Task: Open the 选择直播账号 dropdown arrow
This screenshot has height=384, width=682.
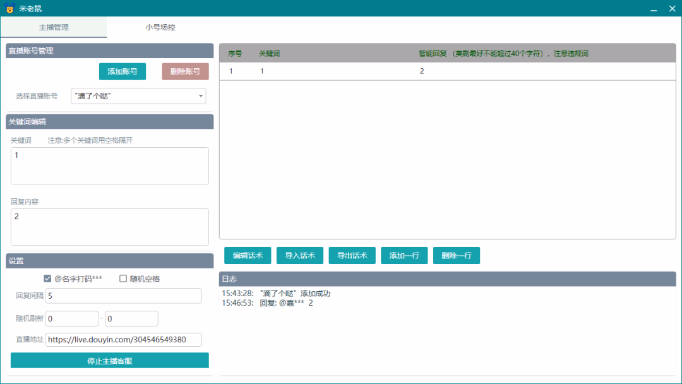Action: click(201, 96)
